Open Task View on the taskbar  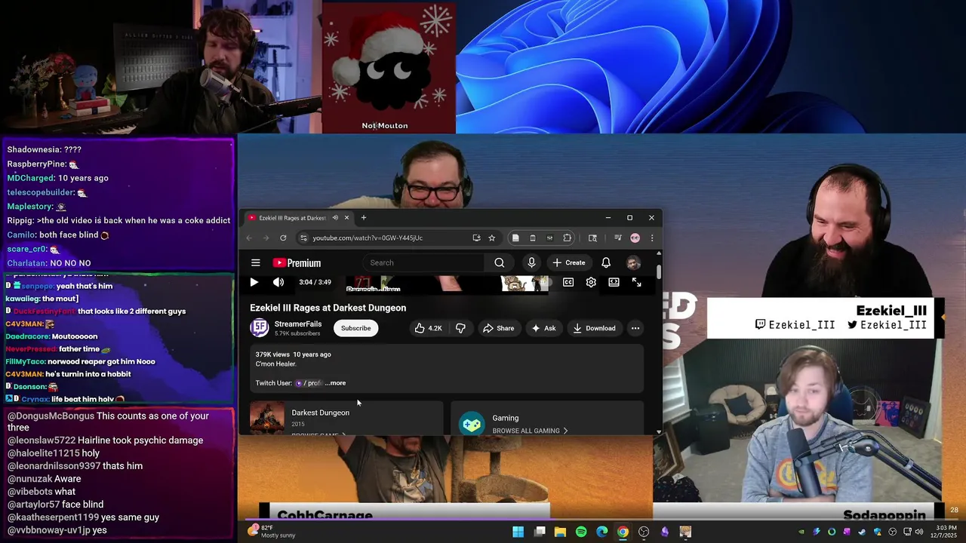(540, 532)
